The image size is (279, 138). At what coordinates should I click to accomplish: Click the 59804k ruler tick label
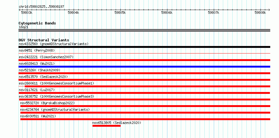73,13
